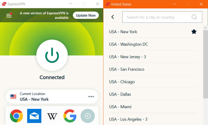Screen dimensions: 208x125
Task: Click the USA flag icon in Current Location
Action: (x=13, y=97)
